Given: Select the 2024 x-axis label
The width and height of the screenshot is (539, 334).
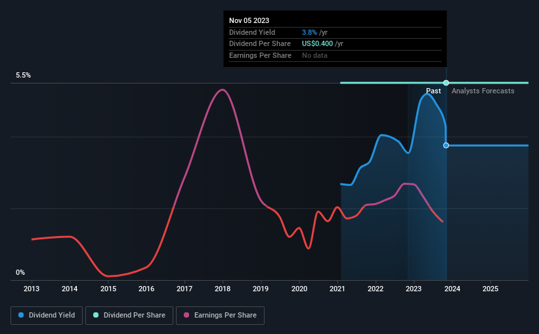Looking at the screenshot, I should tap(452, 289).
